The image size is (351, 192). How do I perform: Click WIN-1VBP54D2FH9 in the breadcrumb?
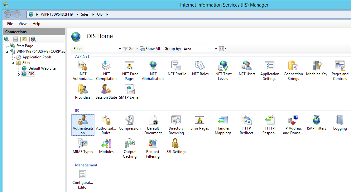click(57, 14)
